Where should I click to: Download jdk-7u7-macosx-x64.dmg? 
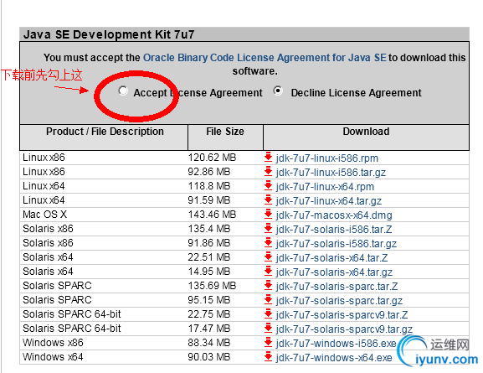click(x=334, y=215)
